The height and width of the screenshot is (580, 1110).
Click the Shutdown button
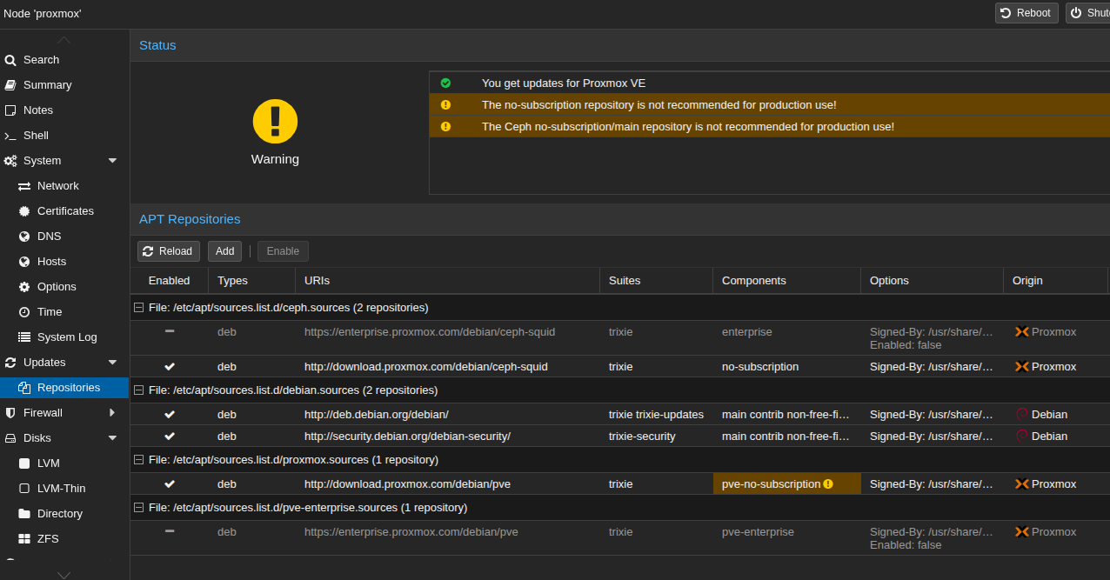pos(1088,13)
